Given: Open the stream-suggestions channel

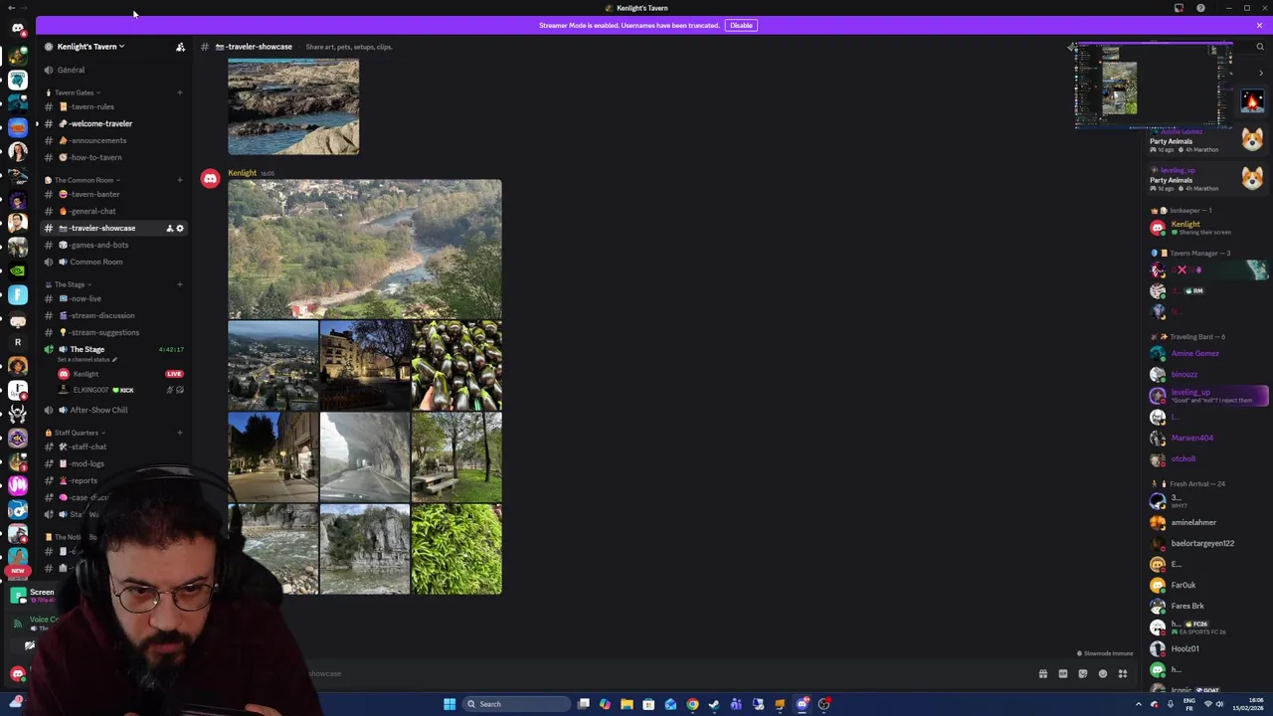Looking at the screenshot, I should 114,332.
